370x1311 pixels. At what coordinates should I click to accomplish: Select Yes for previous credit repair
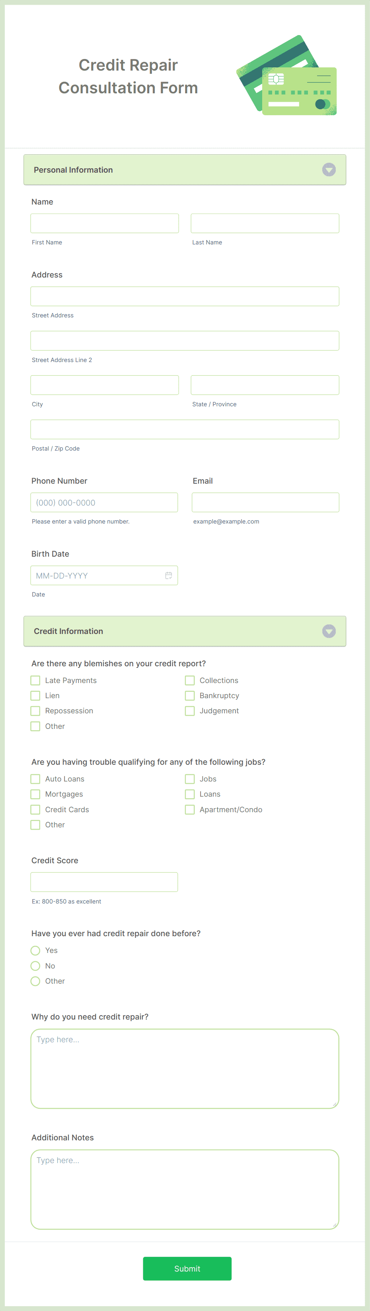coord(35,950)
